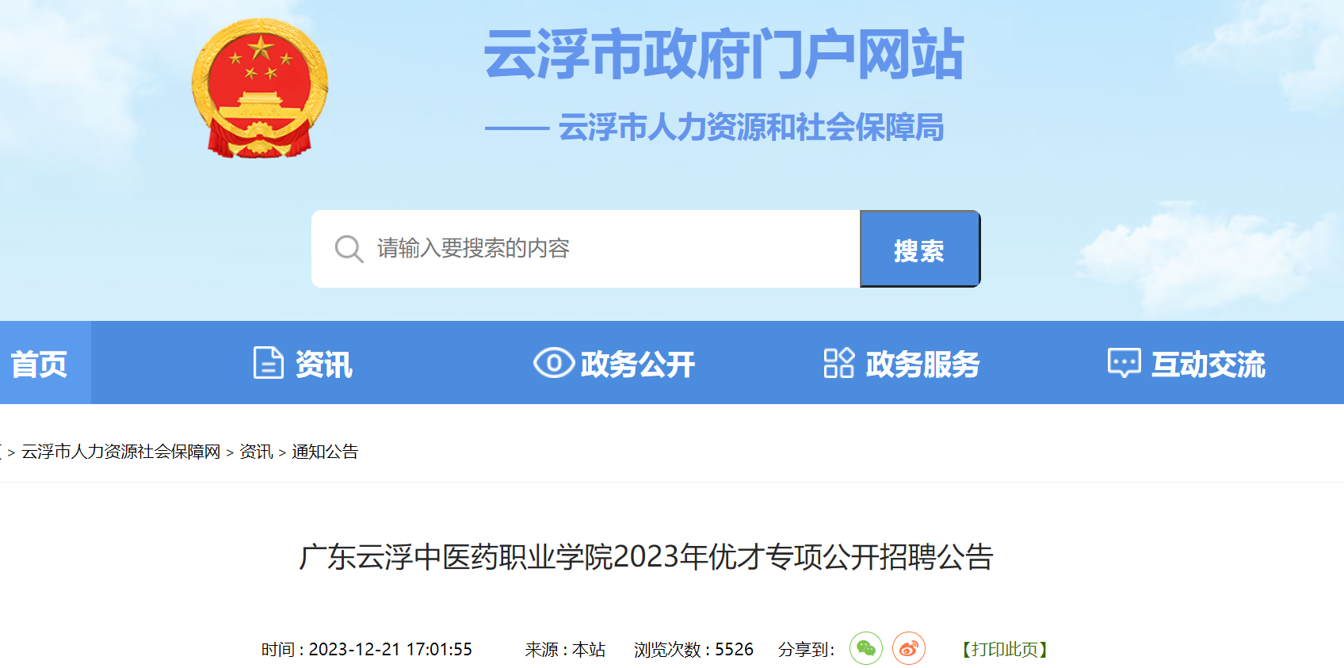The height and width of the screenshot is (668, 1344).
Task: Open the 资讯 navigation menu item
Action: (324, 365)
